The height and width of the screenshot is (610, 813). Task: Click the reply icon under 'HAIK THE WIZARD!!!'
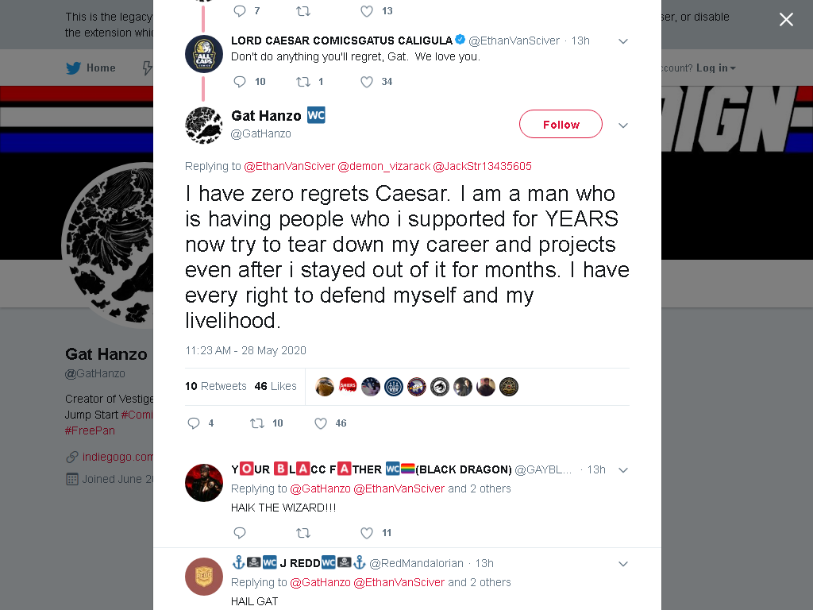click(x=240, y=533)
